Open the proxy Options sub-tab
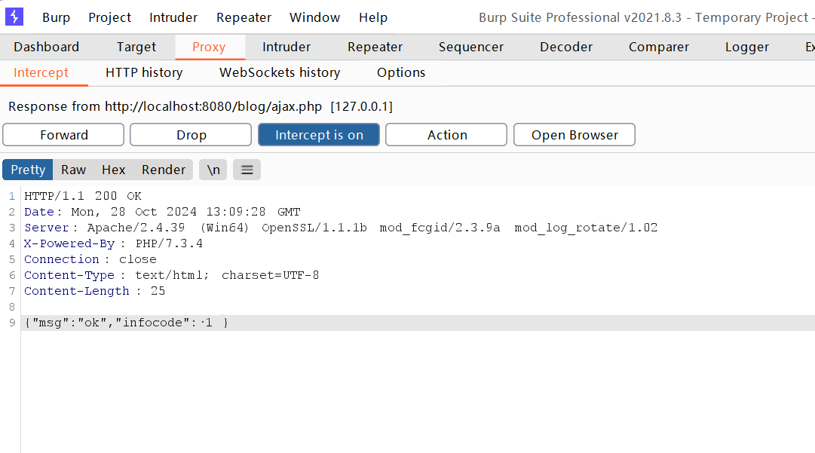 tap(401, 72)
